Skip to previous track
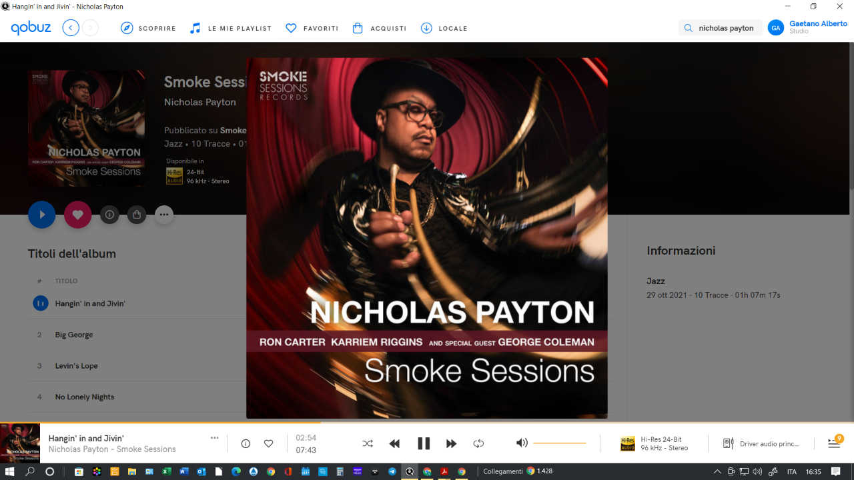This screenshot has height=480, width=854. pos(394,443)
